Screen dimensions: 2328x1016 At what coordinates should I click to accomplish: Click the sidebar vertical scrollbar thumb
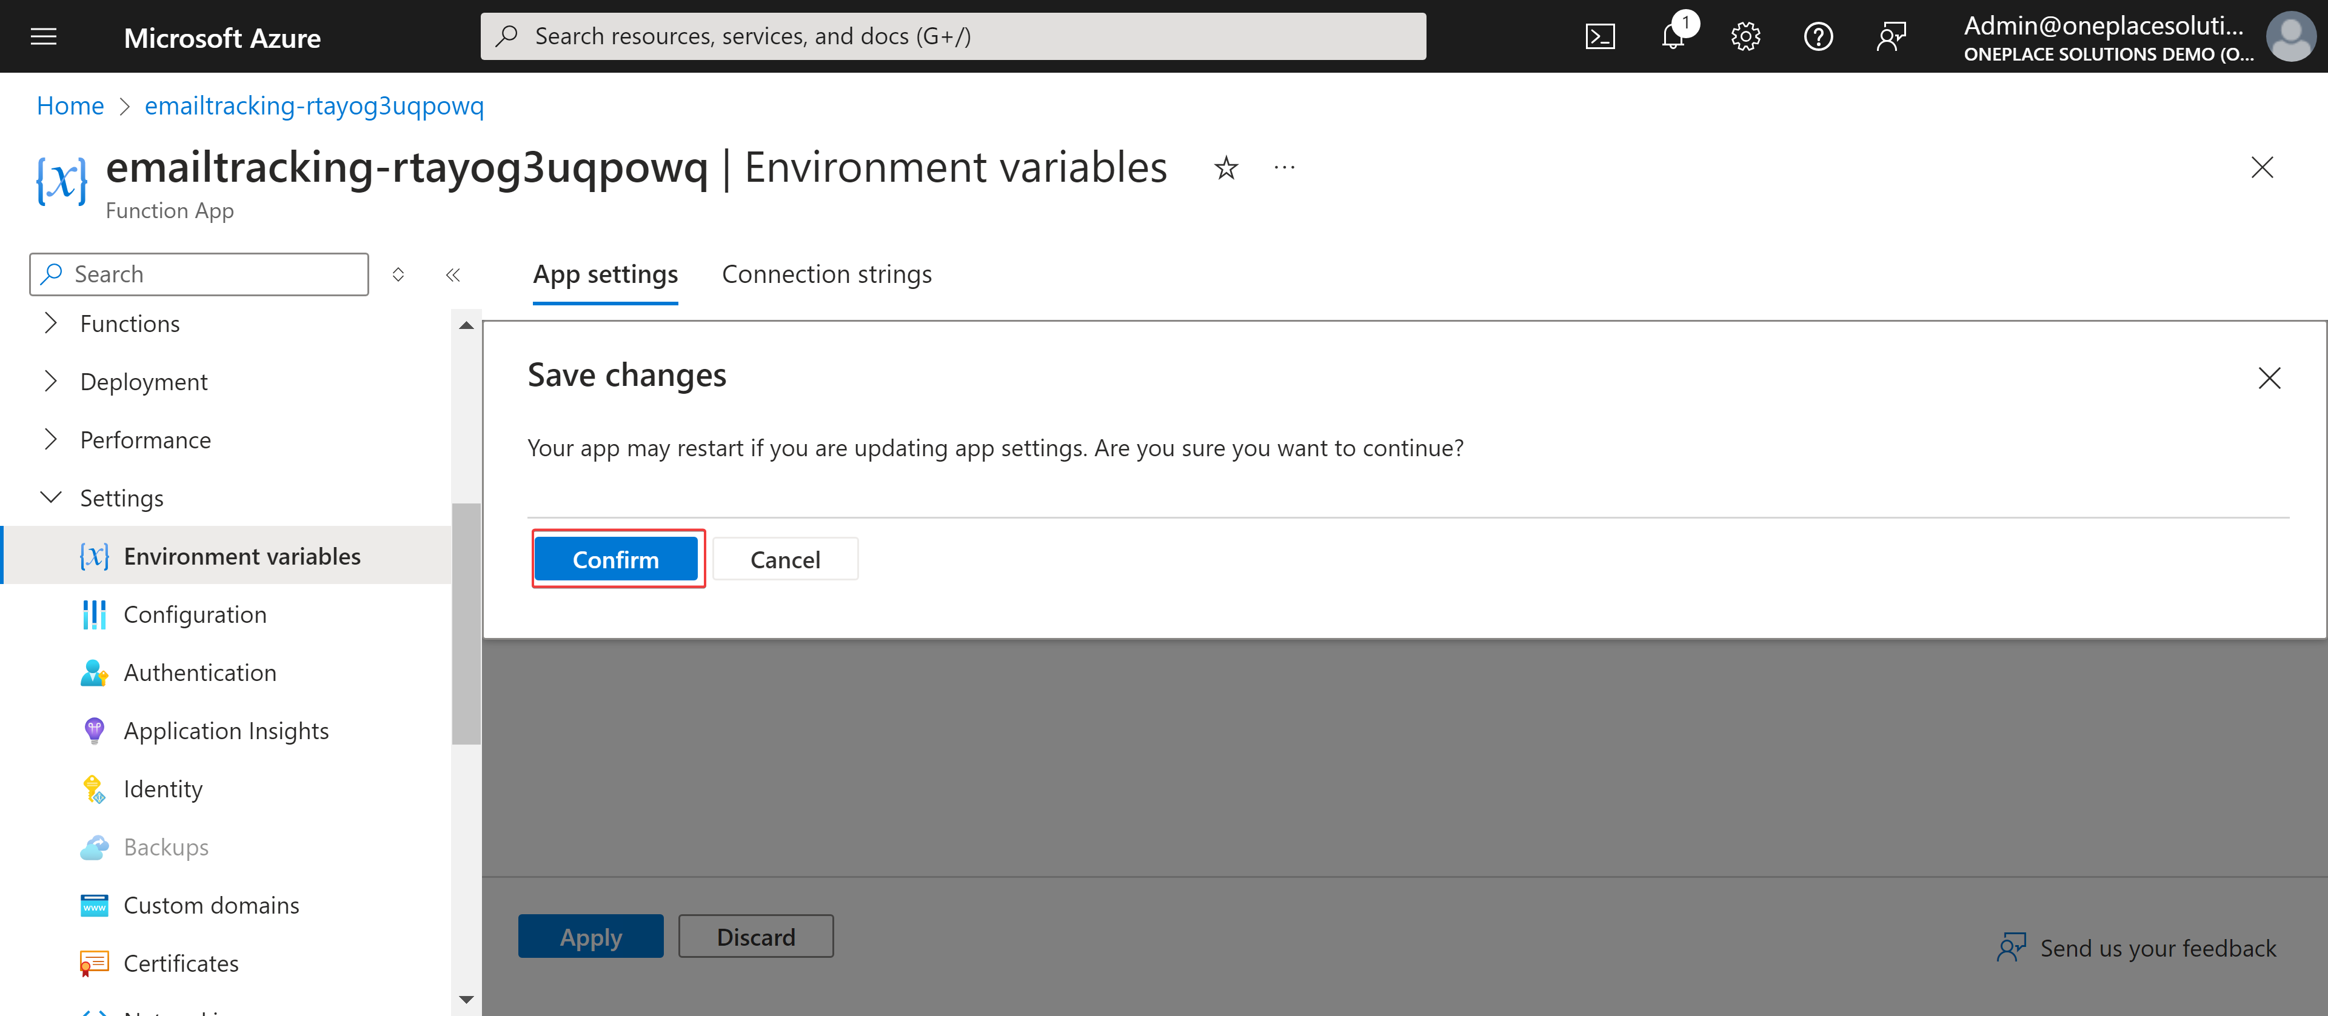(466, 623)
